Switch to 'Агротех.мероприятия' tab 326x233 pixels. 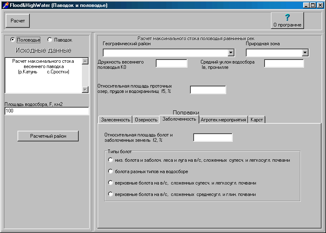223,120
